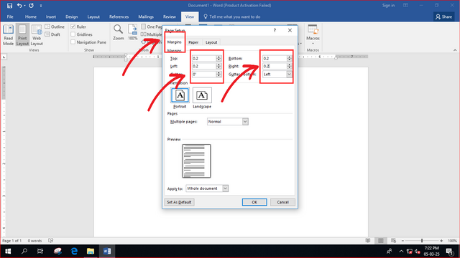The height and width of the screenshot is (258, 460).
Task: Open Read Mode view
Action: [x=8, y=35]
